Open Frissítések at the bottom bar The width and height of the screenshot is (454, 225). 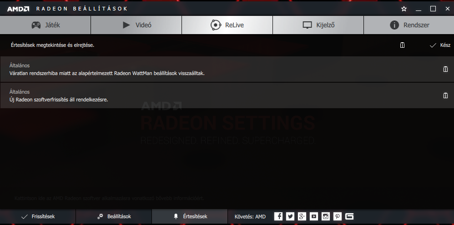point(38,216)
